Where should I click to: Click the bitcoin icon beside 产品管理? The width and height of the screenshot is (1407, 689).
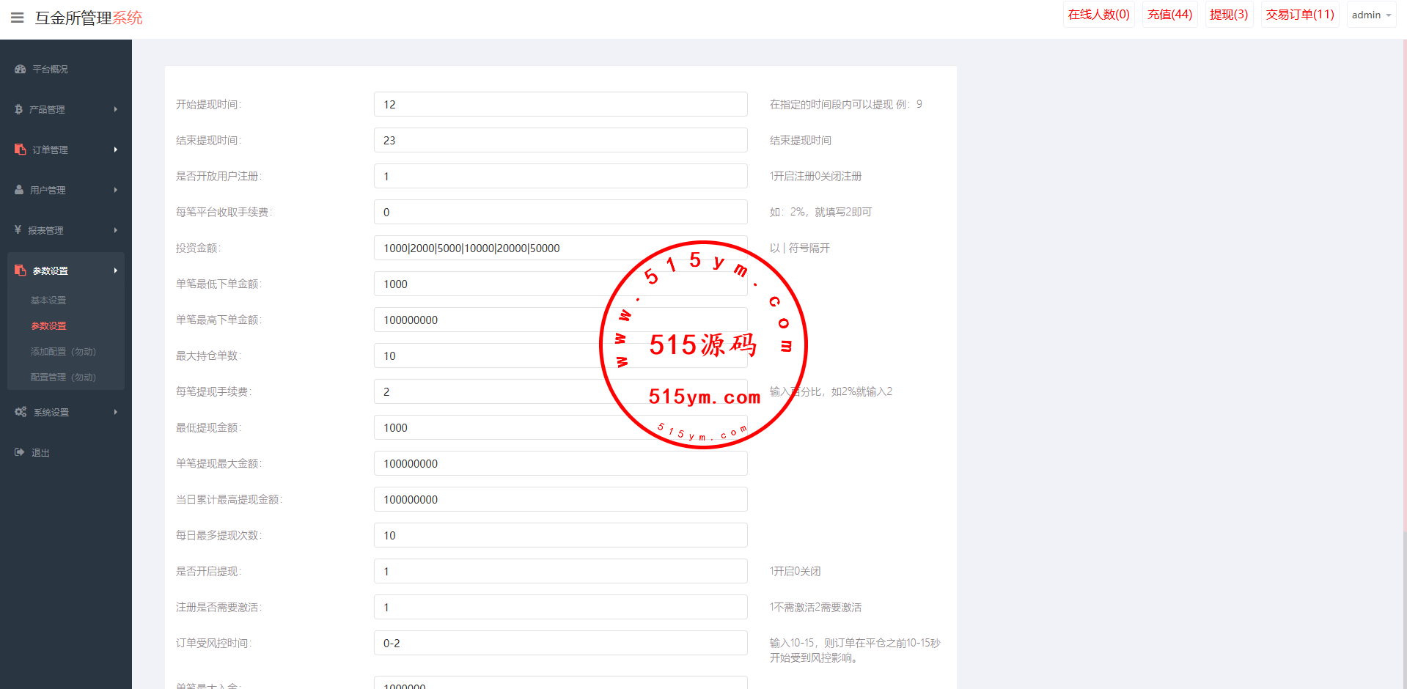coord(19,109)
